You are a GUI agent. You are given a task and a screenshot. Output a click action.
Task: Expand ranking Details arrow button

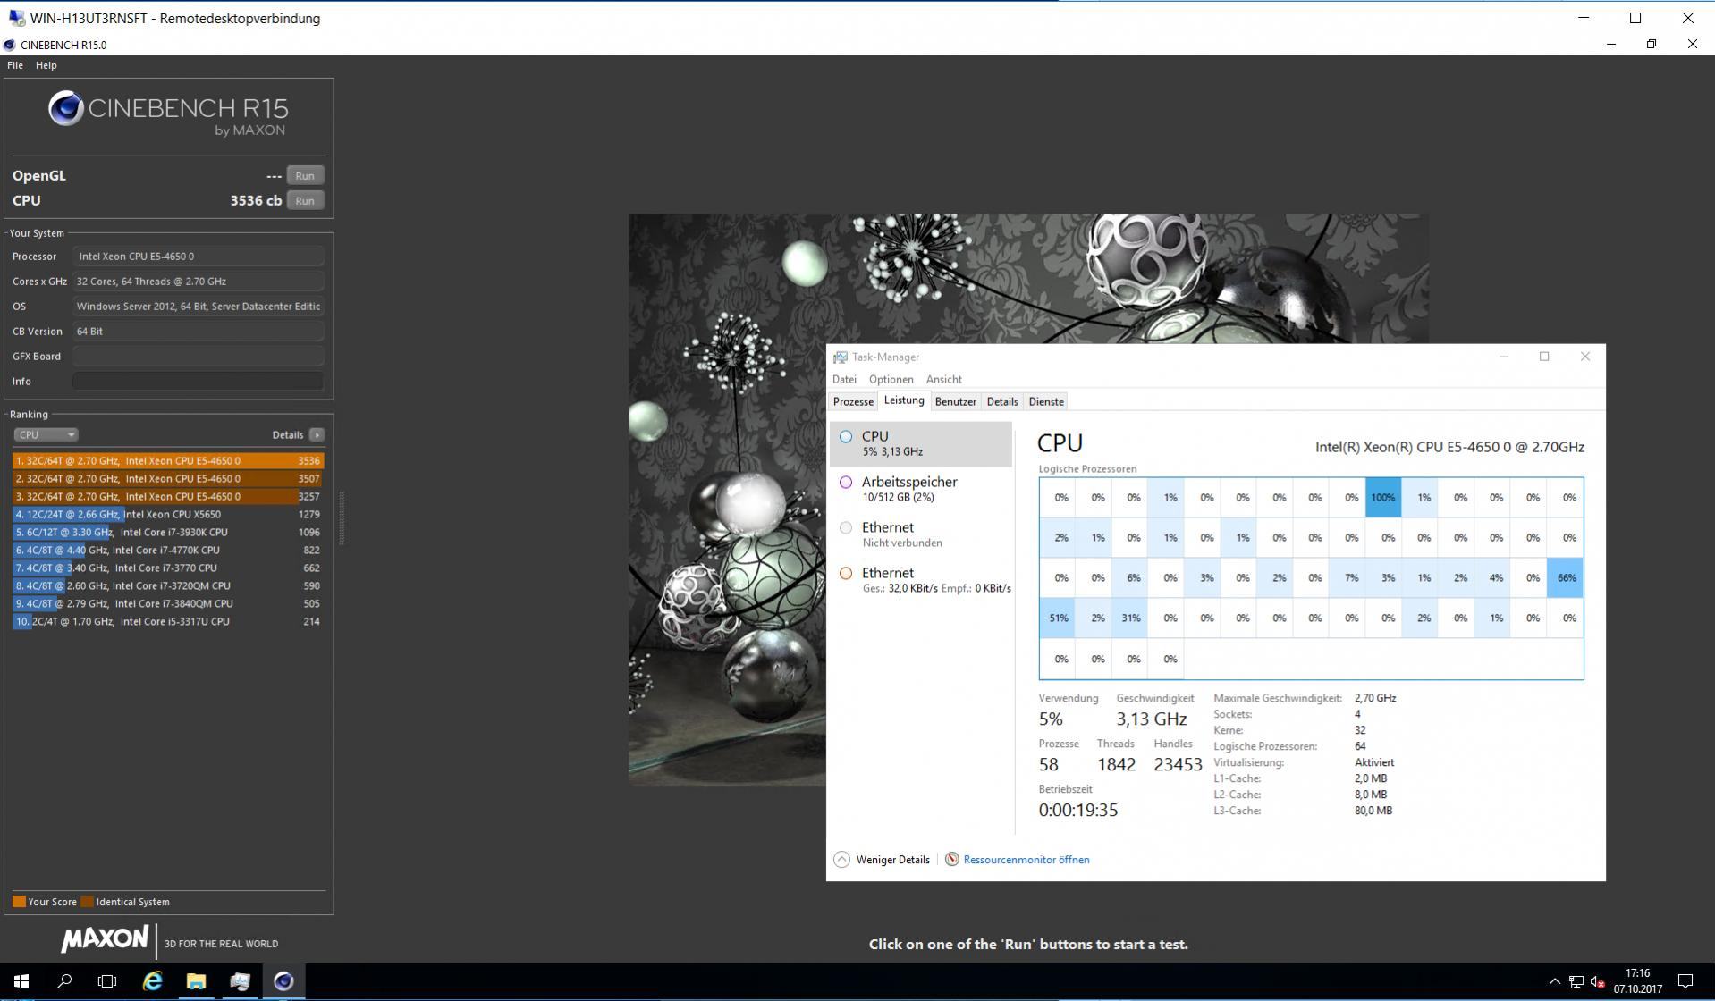(x=317, y=435)
